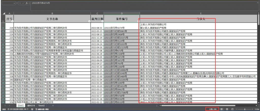Select row header 10

point(3,51)
